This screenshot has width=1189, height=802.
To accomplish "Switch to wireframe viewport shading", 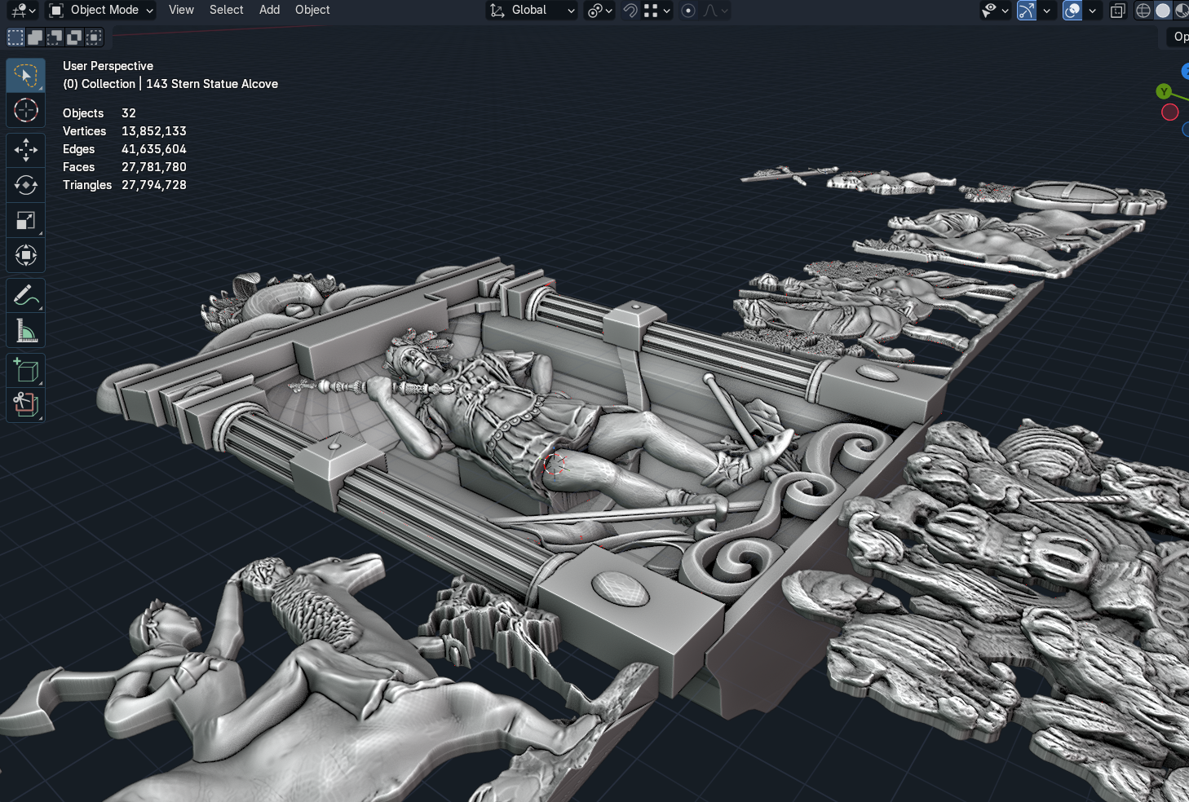I will pos(1143,11).
